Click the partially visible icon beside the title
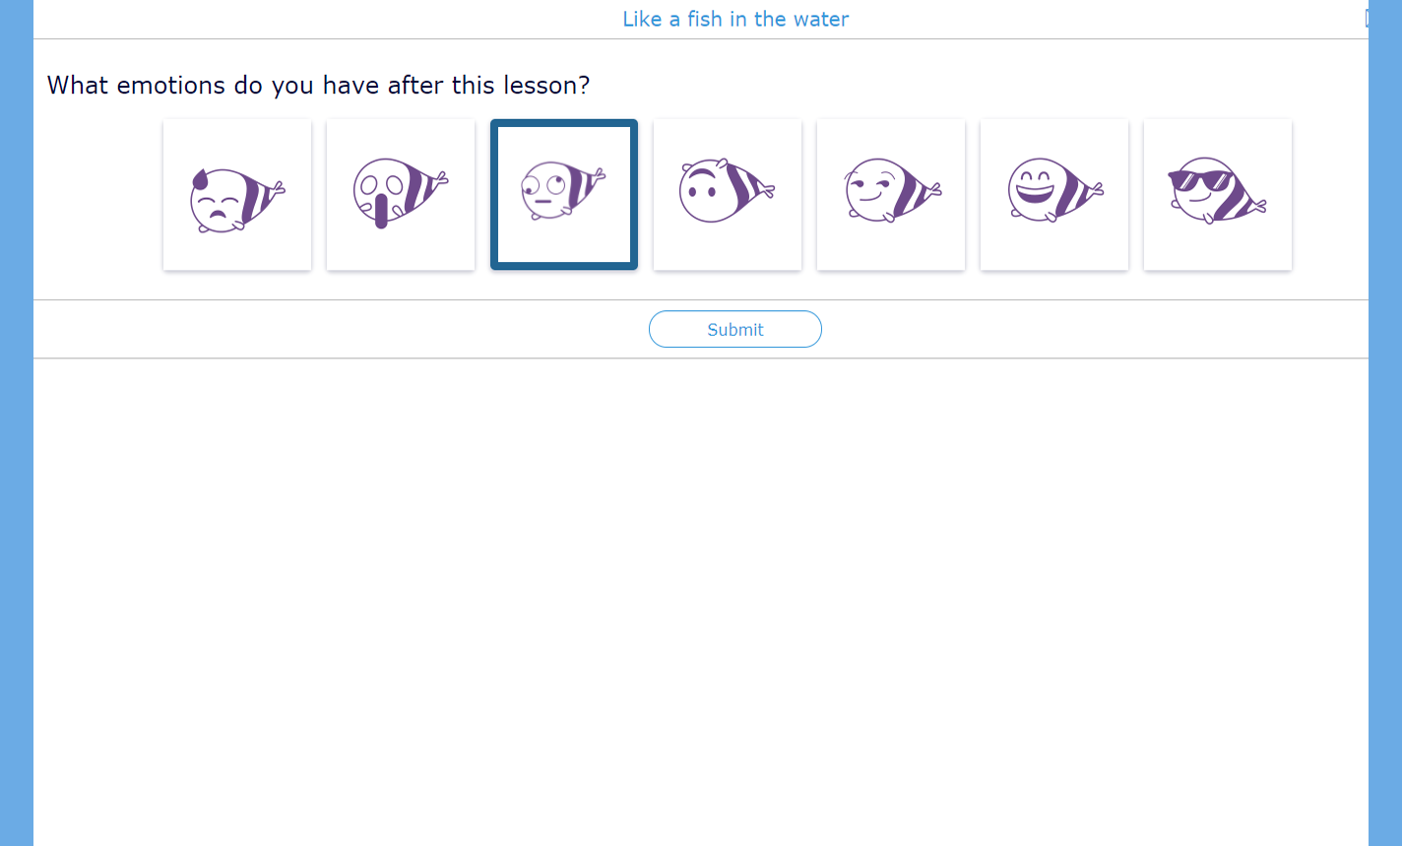The image size is (1402, 846). pos(1367,18)
